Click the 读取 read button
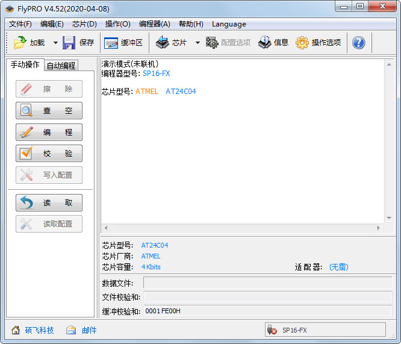The width and height of the screenshot is (401, 344). (x=49, y=202)
